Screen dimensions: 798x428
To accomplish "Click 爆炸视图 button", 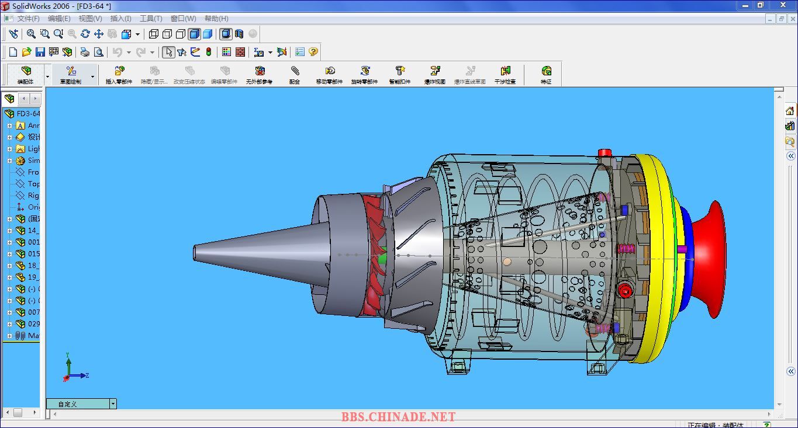I will [x=435, y=75].
